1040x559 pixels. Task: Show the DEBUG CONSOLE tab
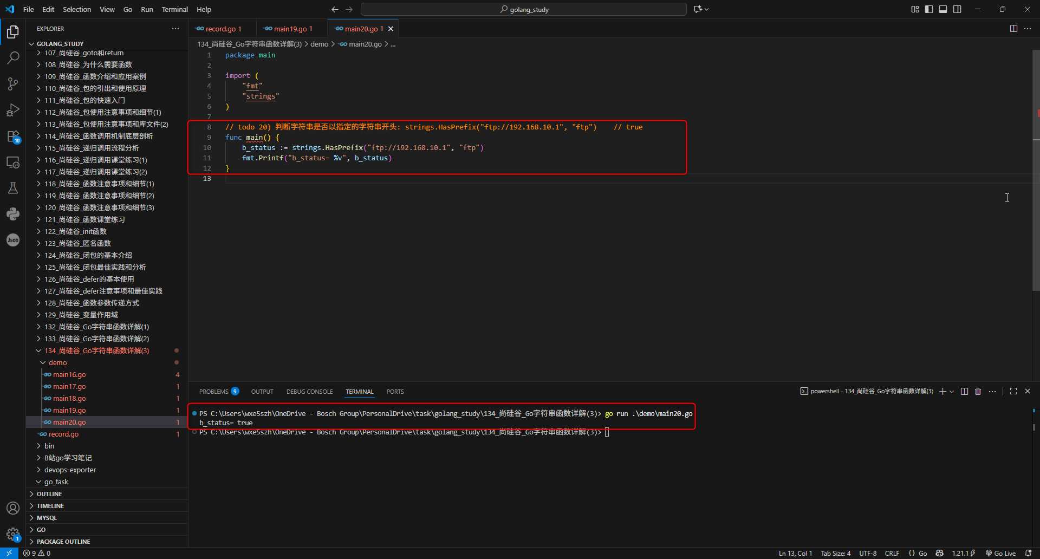coord(310,392)
